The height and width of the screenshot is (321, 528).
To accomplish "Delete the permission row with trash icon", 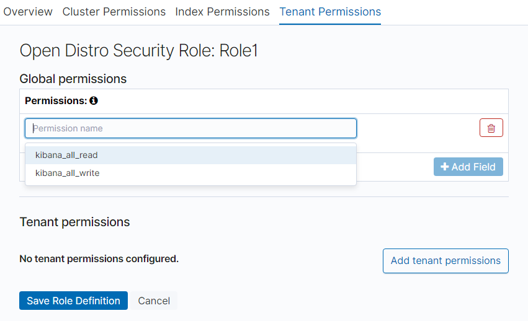I will 491,128.
